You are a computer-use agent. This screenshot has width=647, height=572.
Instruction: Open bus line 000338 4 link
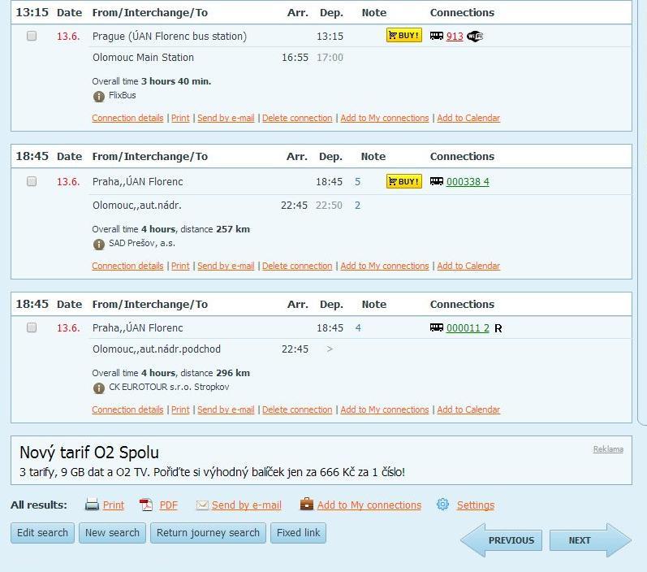coord(468,182)
